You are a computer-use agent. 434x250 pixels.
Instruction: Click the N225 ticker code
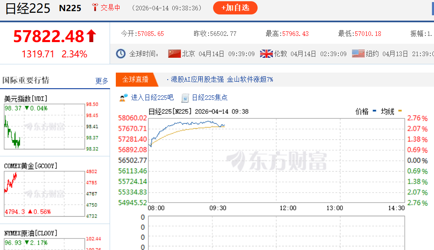tap(70, 8)
